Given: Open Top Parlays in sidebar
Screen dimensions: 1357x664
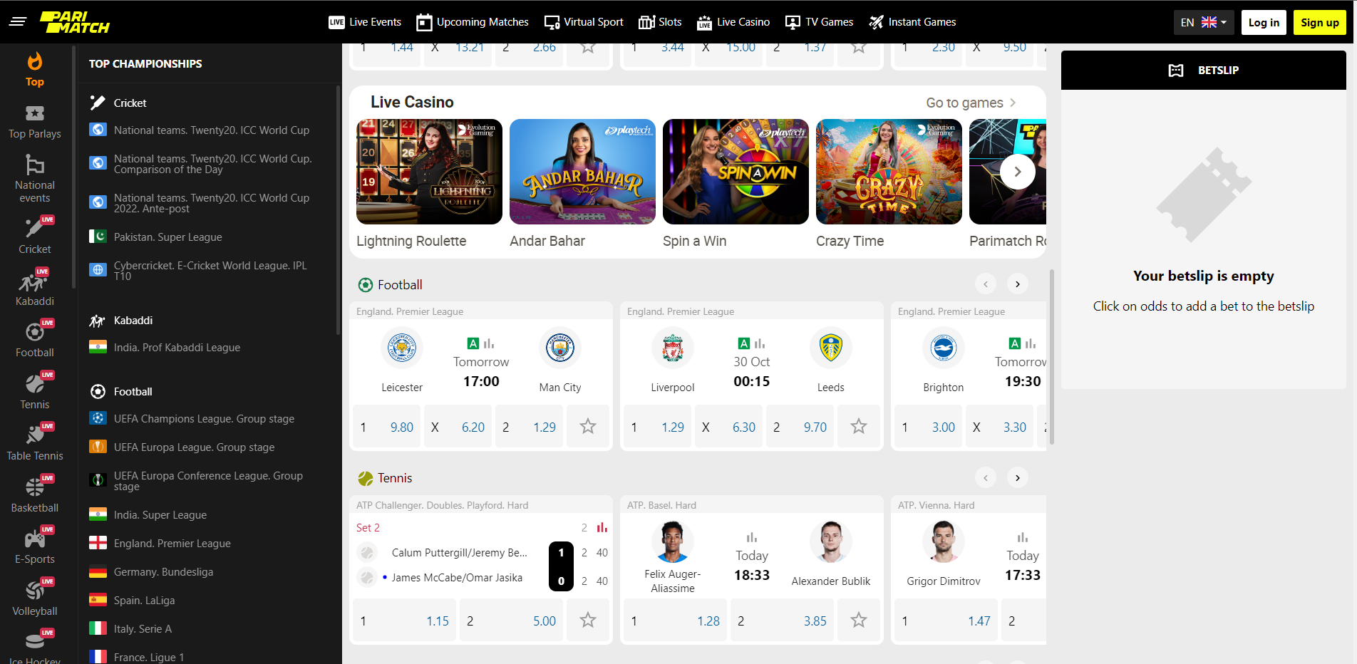Looking at the screenshot, I should click(x=34, y=122).
